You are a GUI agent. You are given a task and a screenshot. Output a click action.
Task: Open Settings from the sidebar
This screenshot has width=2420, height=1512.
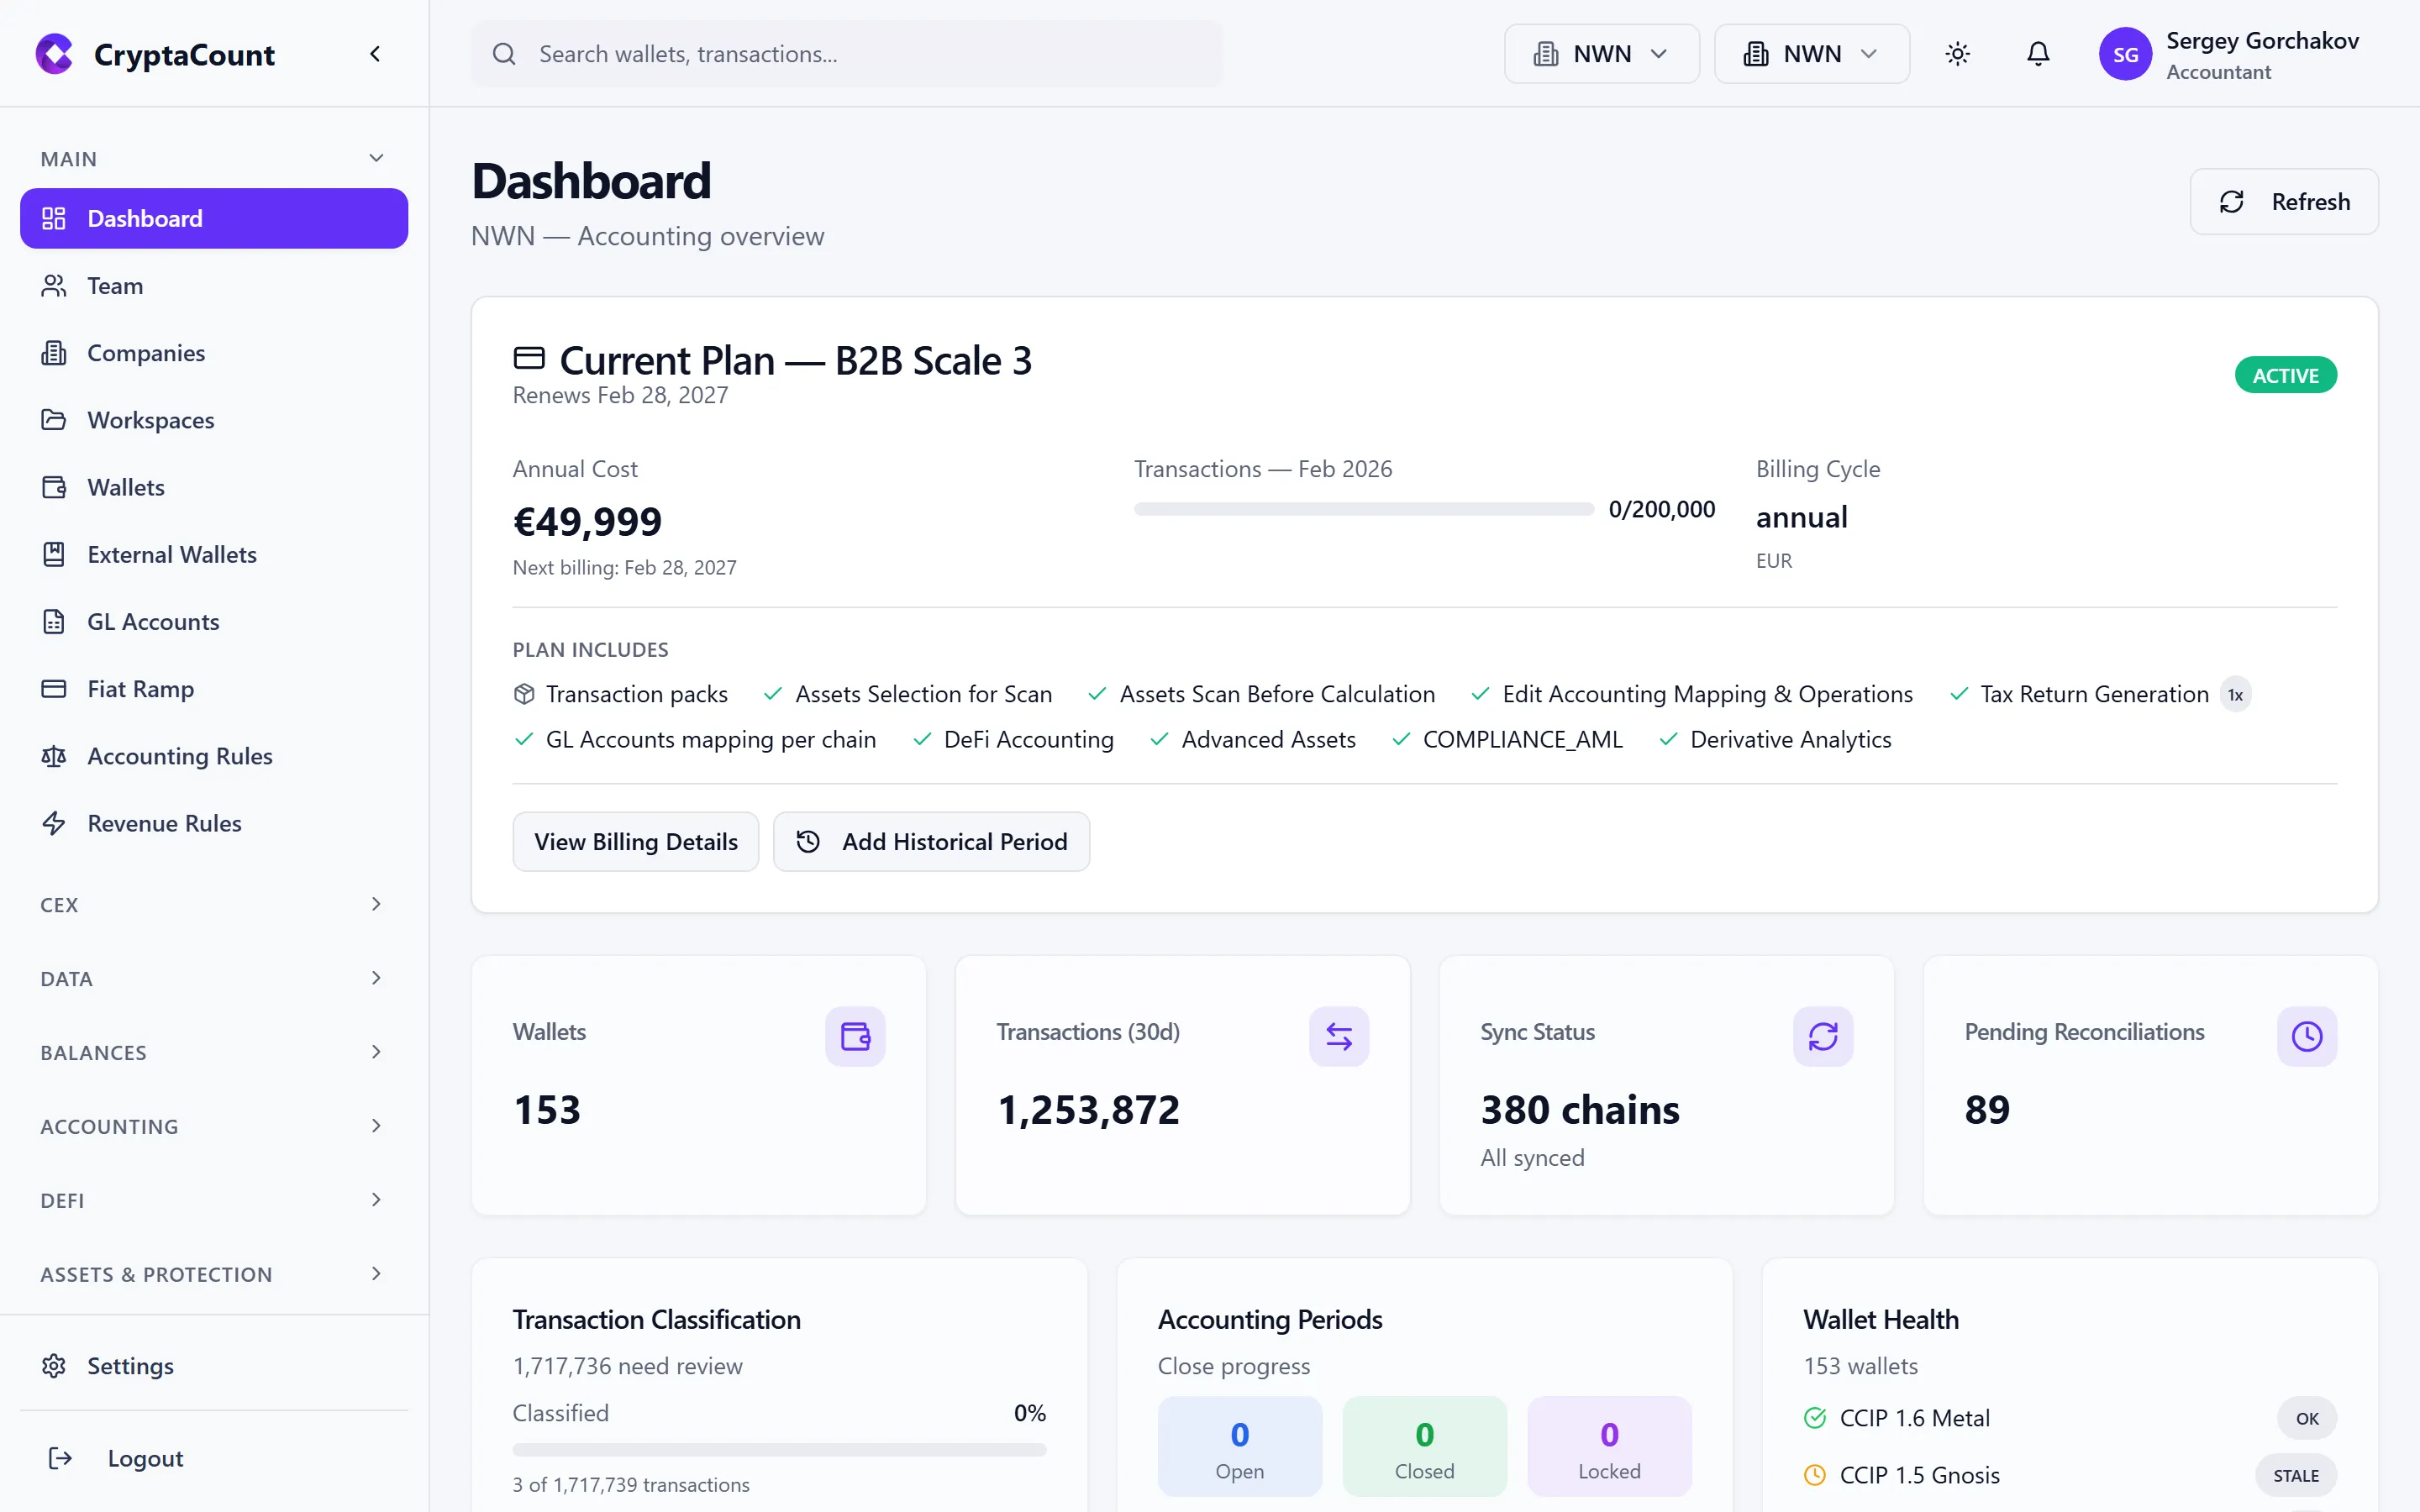tap(130, 1365)
